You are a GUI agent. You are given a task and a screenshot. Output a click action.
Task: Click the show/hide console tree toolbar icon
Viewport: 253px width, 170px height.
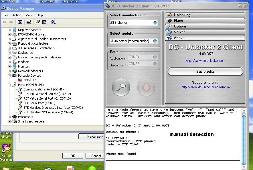tap(20, 22)
